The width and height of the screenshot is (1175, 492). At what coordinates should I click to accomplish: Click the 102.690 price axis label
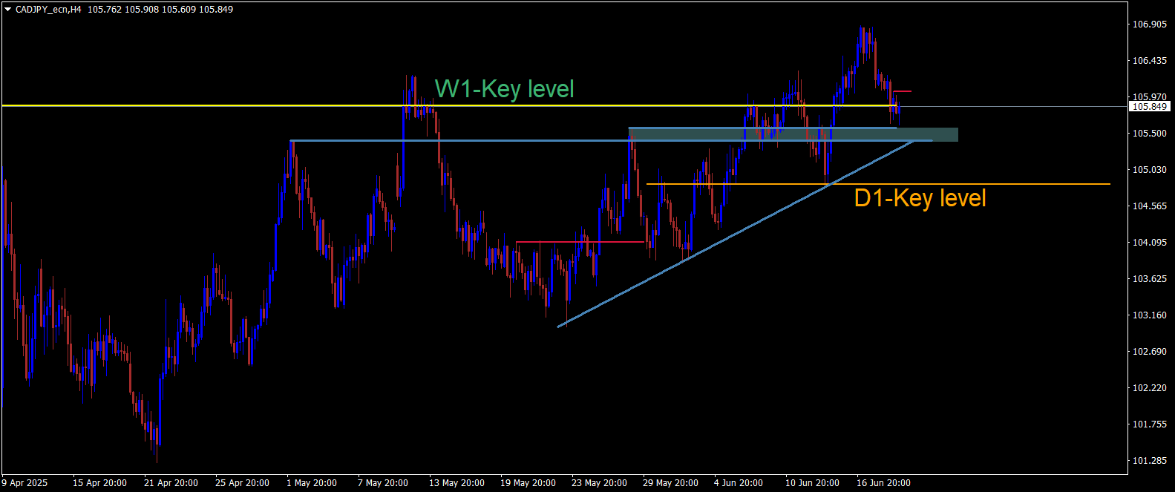tap(1149, 352)
